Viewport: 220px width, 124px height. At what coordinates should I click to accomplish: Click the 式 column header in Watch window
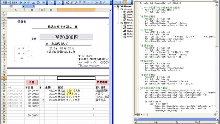pos(145,123)
